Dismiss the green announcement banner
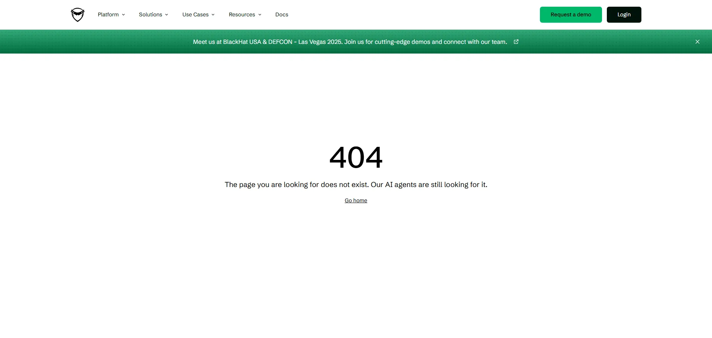This screenshot has width=712, height=338. (x=697, y=42)
